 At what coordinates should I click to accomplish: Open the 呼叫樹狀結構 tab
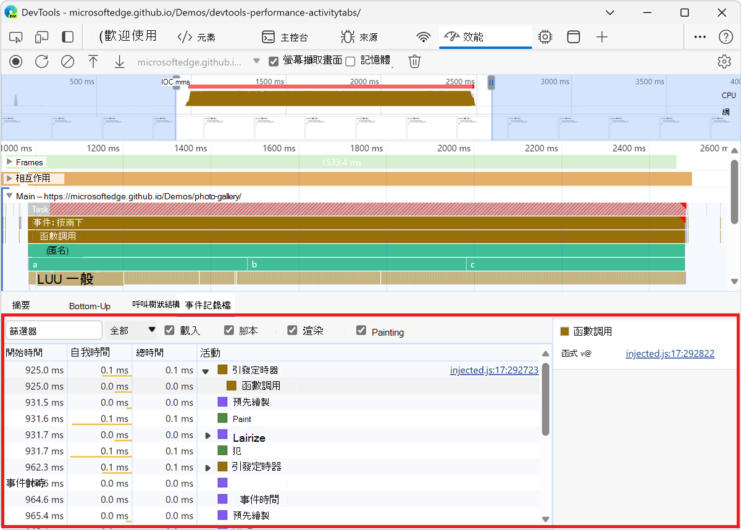pyautogui.click(x=156, y=305)
